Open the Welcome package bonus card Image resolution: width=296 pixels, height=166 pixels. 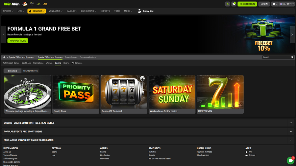28,94
